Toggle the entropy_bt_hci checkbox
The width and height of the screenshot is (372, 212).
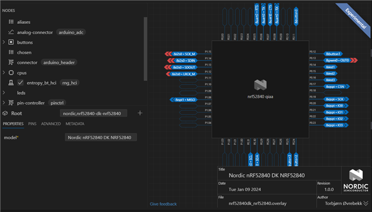click(20, 83)
